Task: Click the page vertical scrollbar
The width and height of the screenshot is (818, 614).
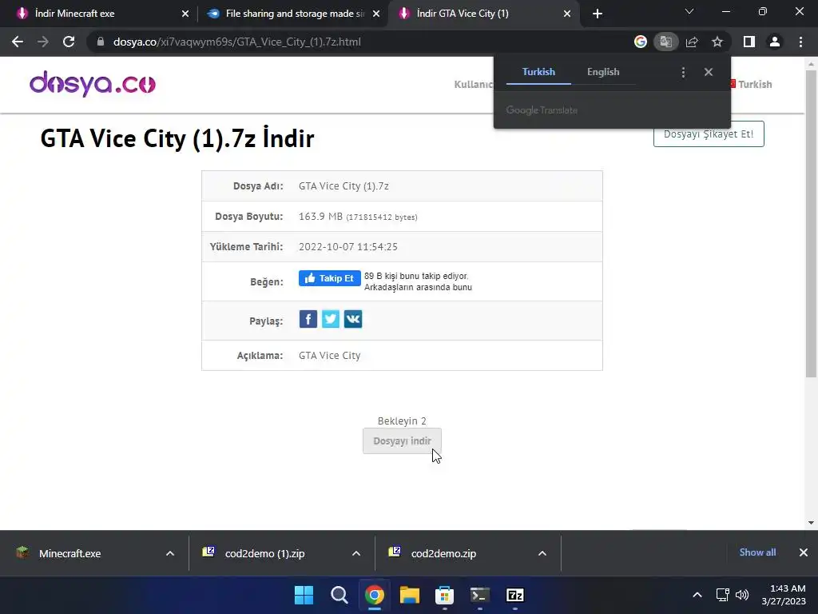Action: click(x=811, y=224)
